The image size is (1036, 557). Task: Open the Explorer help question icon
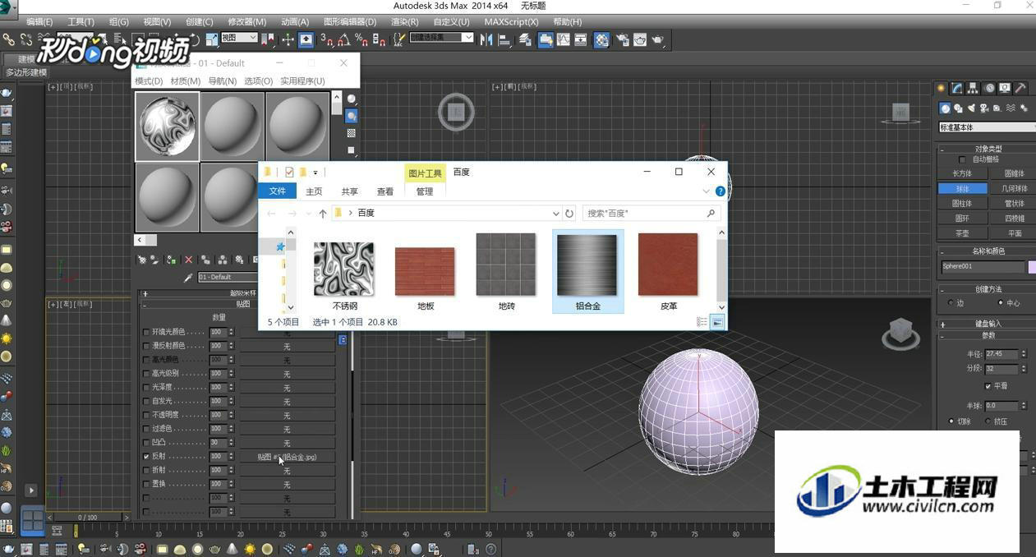coord(721,191)
